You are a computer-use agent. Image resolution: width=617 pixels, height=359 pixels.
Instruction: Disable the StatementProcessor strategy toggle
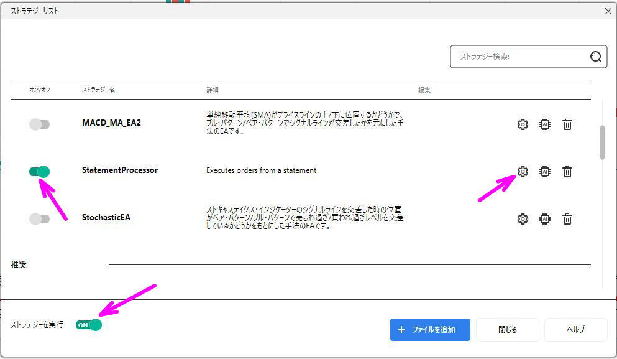(x=39, y=172)
